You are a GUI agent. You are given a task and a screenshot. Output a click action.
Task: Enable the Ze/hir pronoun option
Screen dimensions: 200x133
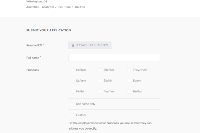click(x=100, y=81)
